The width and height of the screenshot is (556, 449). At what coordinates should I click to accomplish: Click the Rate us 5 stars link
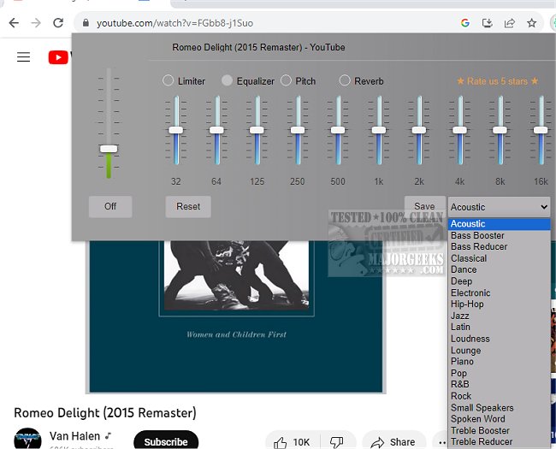tap(497, 81)
